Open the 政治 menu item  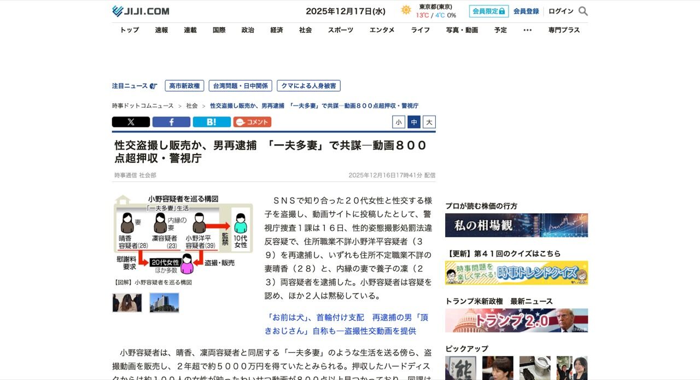click(248, 30)
